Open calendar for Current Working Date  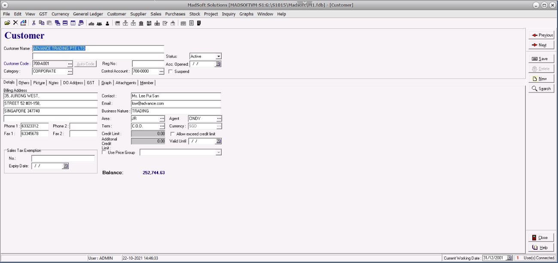pos(510,258)
